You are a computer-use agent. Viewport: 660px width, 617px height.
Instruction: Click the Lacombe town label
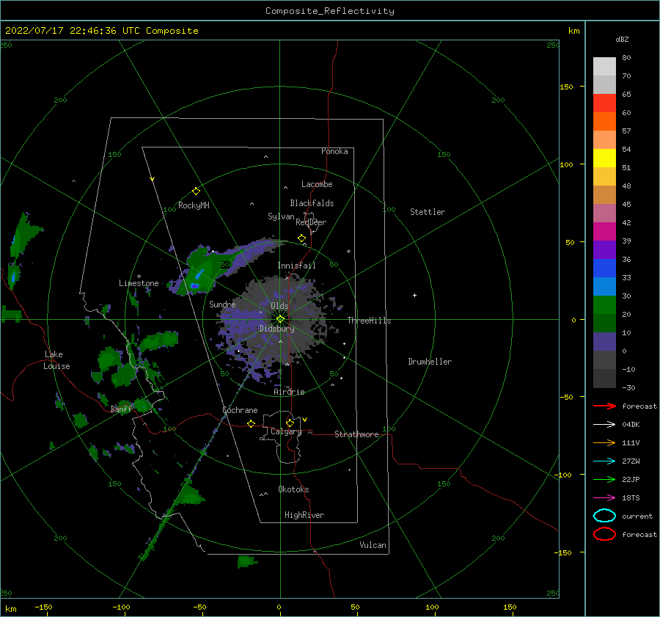pyautogui.click(x=317, y=184)
